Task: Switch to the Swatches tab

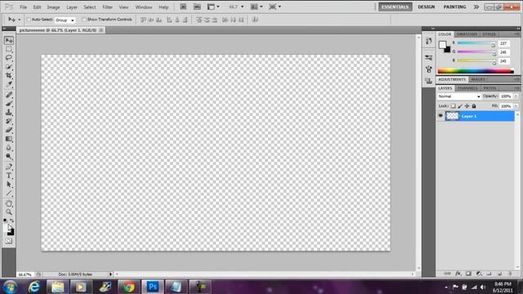Action: [467, 34]
